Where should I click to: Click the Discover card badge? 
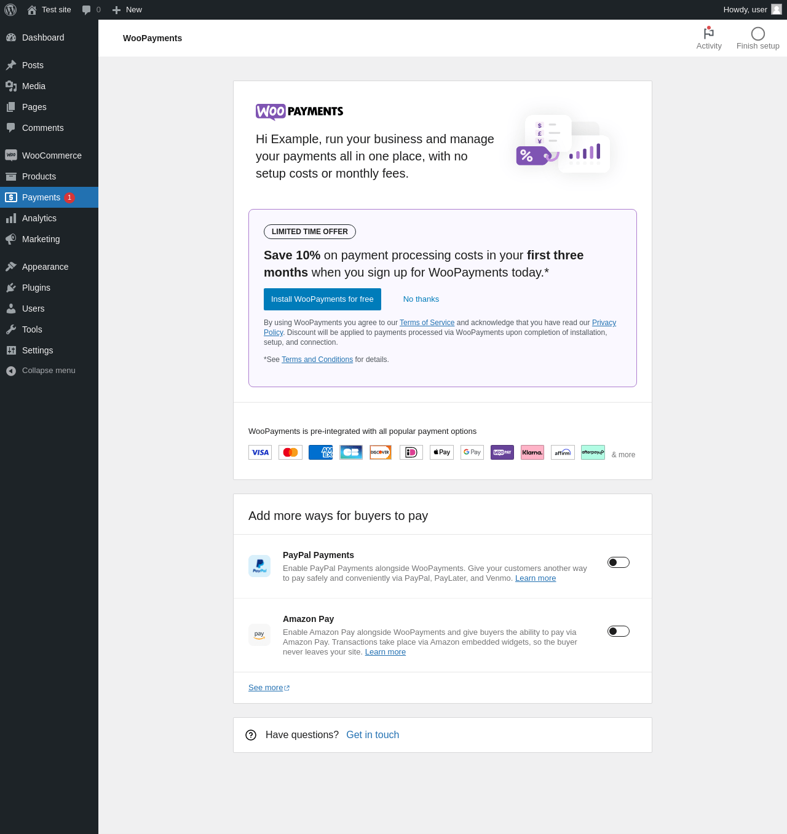381,452
